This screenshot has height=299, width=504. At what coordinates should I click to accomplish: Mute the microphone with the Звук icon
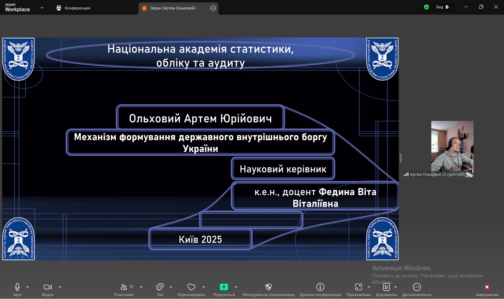coord(17,287)
